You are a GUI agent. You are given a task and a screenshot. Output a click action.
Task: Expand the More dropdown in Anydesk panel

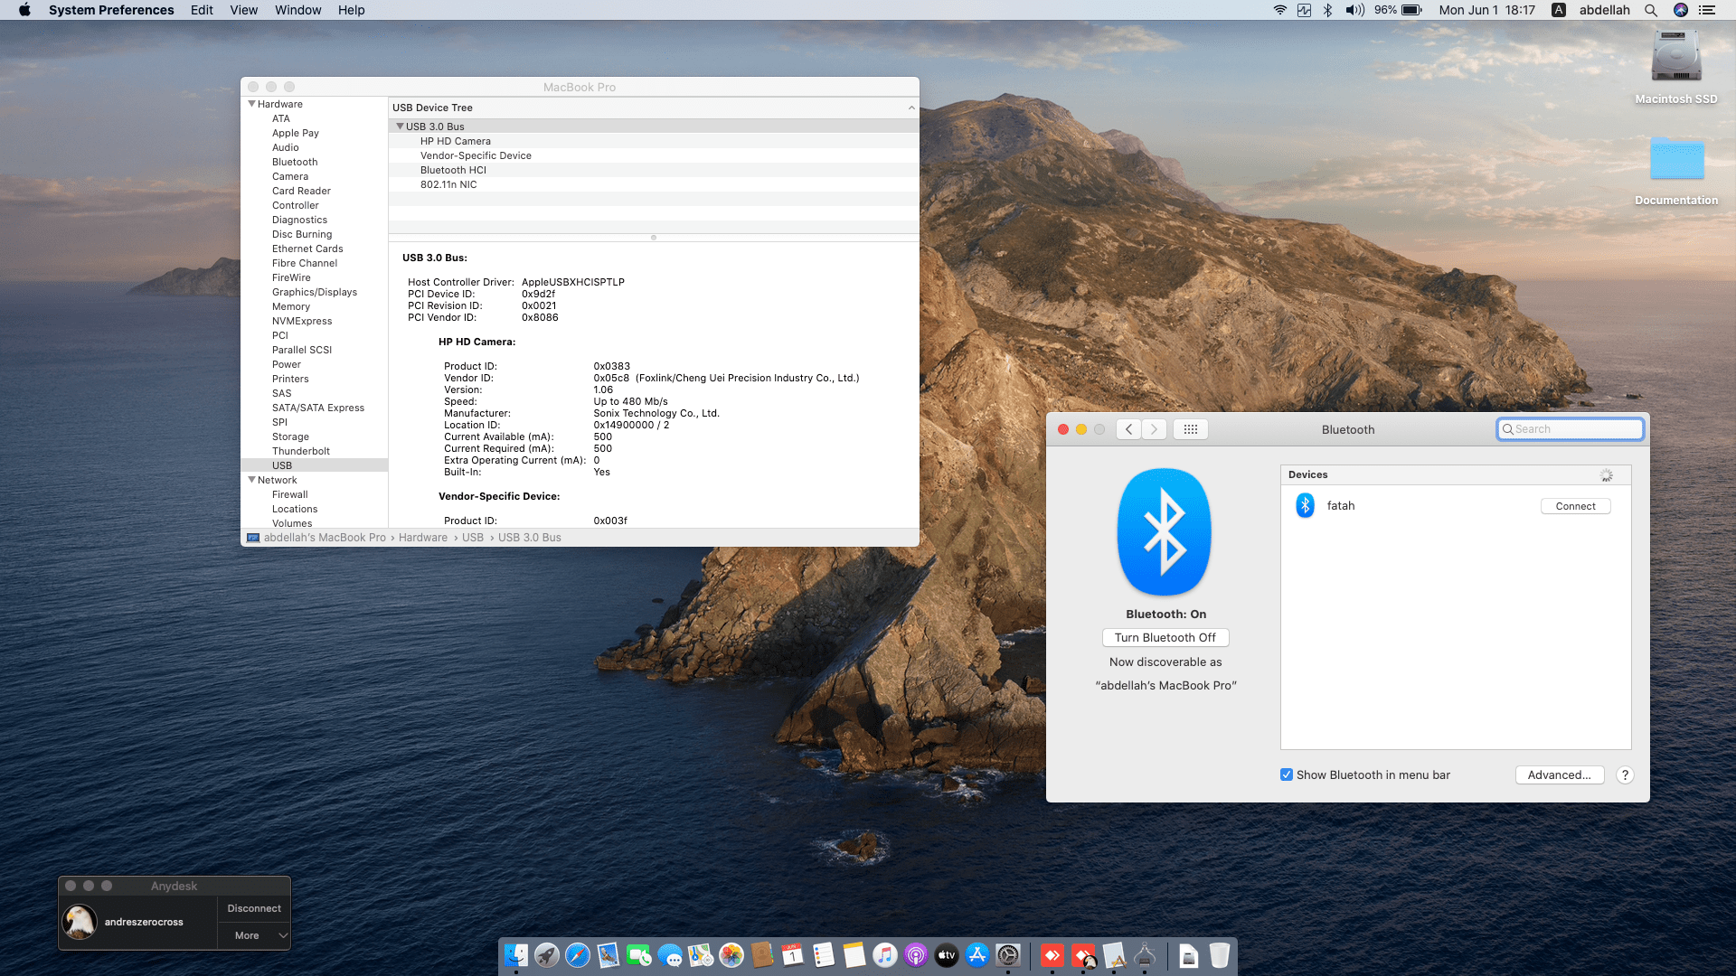(254, 935)
